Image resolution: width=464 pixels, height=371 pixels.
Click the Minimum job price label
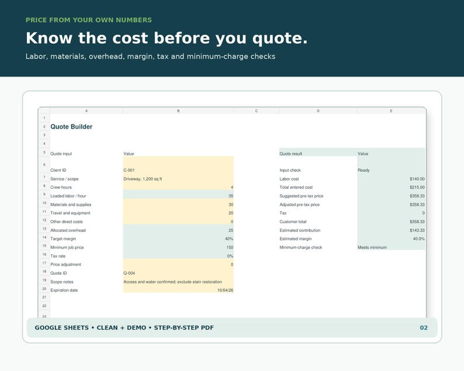tap(67, 247)
